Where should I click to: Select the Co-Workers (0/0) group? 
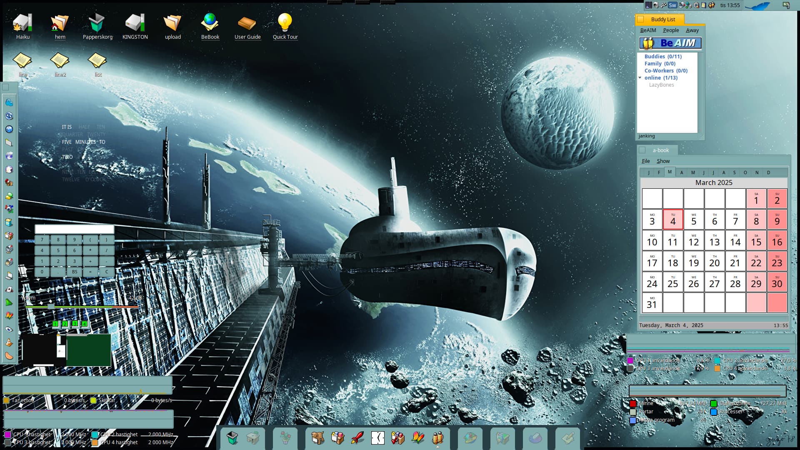(666, 70)
